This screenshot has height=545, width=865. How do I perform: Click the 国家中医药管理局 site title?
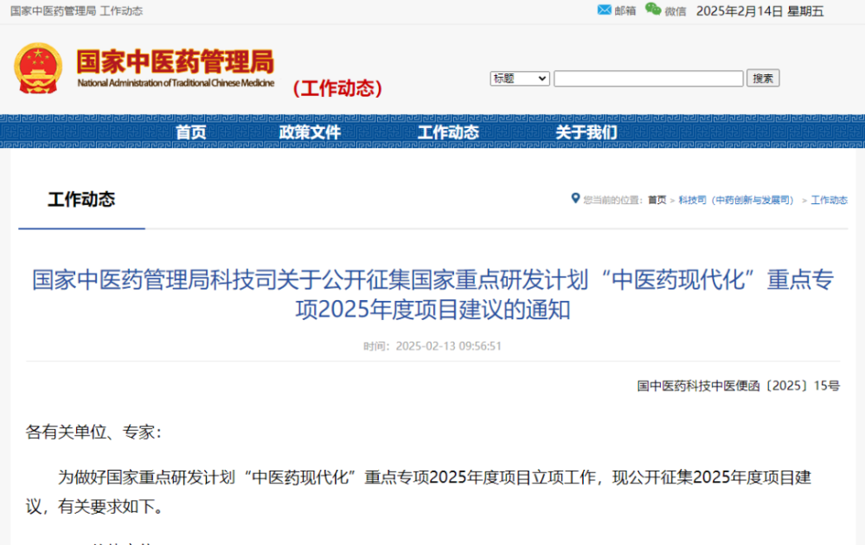176,61
